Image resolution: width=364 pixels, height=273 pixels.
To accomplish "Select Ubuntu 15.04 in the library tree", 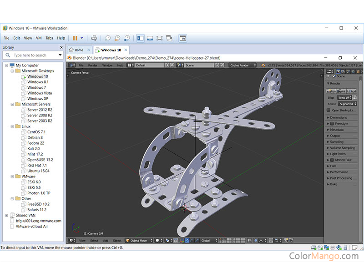I will (38, 171).
